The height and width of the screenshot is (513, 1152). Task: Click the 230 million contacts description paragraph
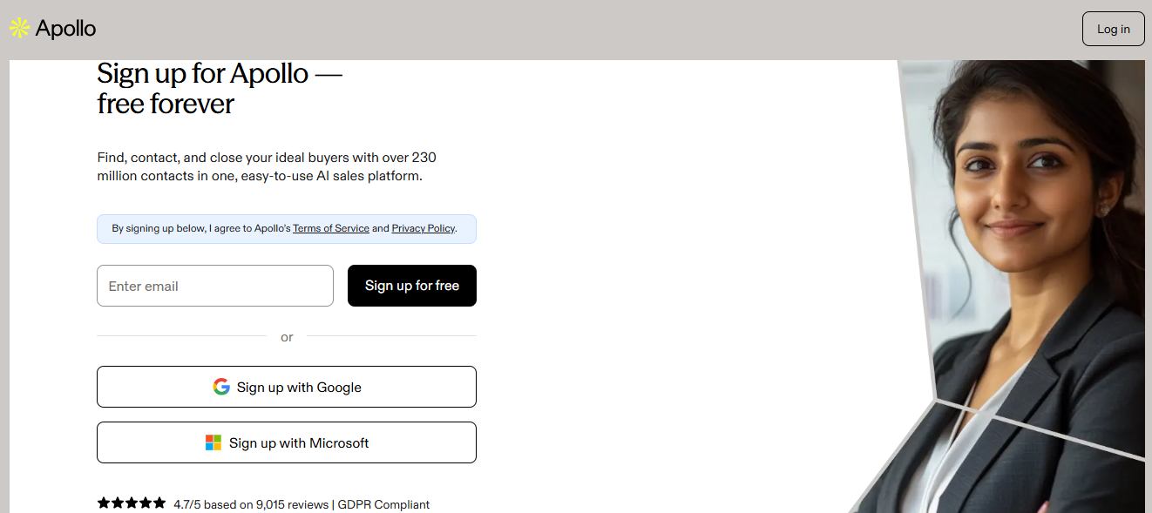pos(267,166)
